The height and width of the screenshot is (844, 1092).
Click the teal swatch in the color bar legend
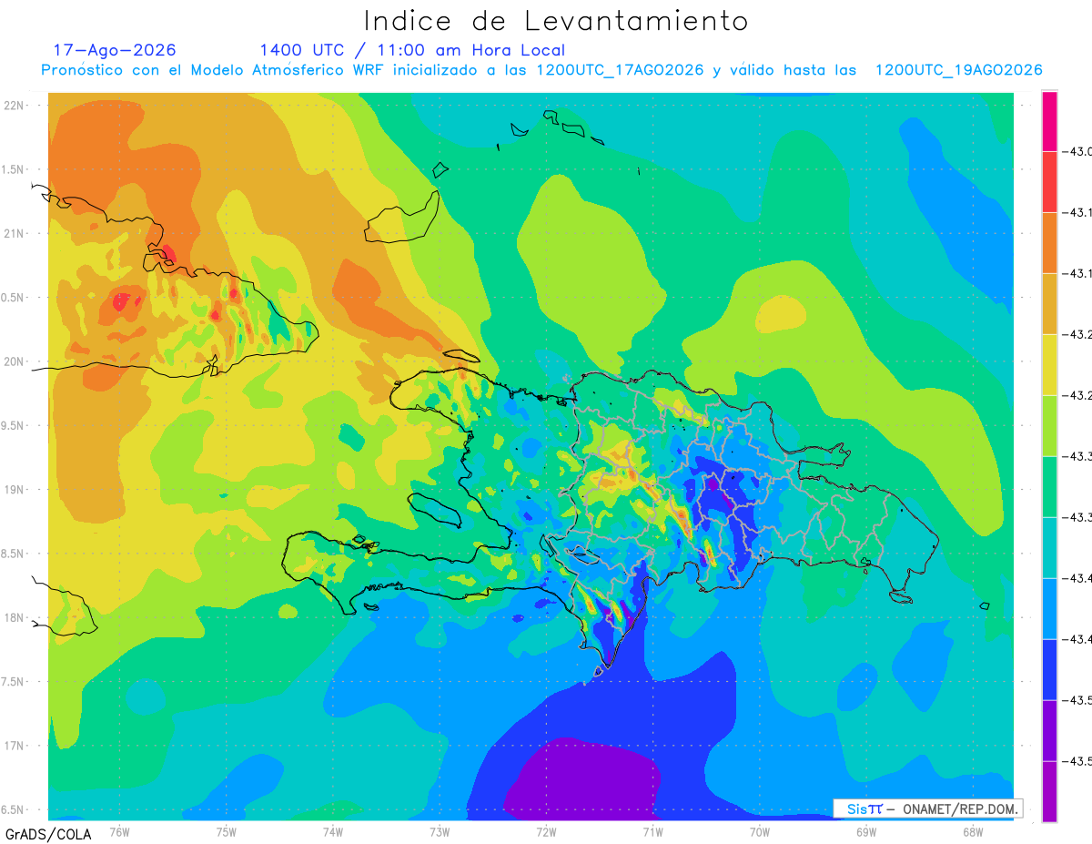[1049, 547]
